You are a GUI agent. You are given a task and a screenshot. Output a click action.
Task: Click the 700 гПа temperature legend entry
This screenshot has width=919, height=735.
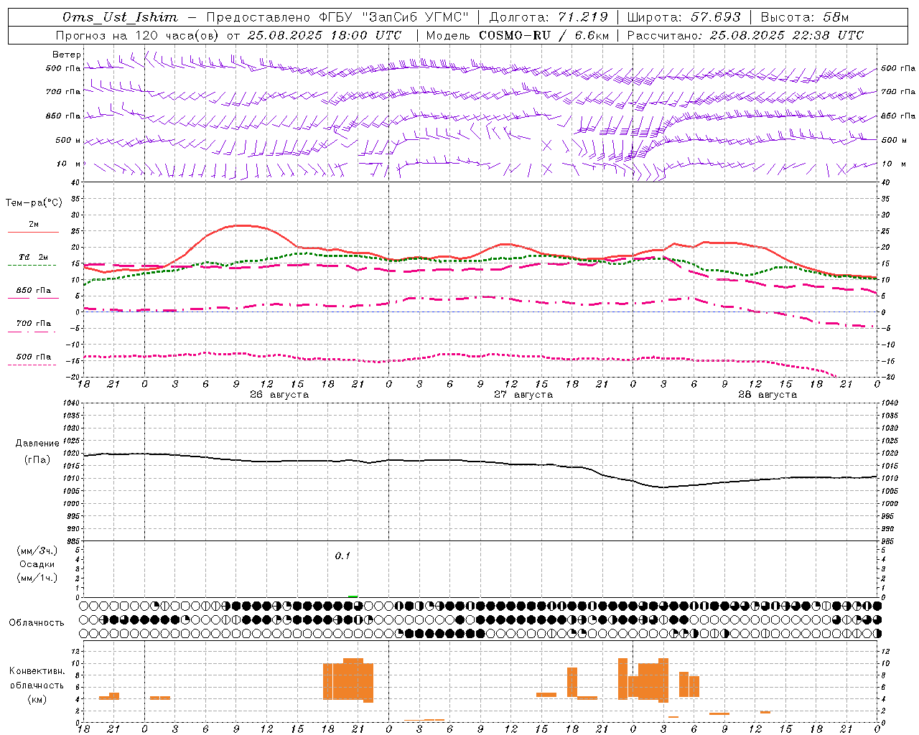click(34, 324)
